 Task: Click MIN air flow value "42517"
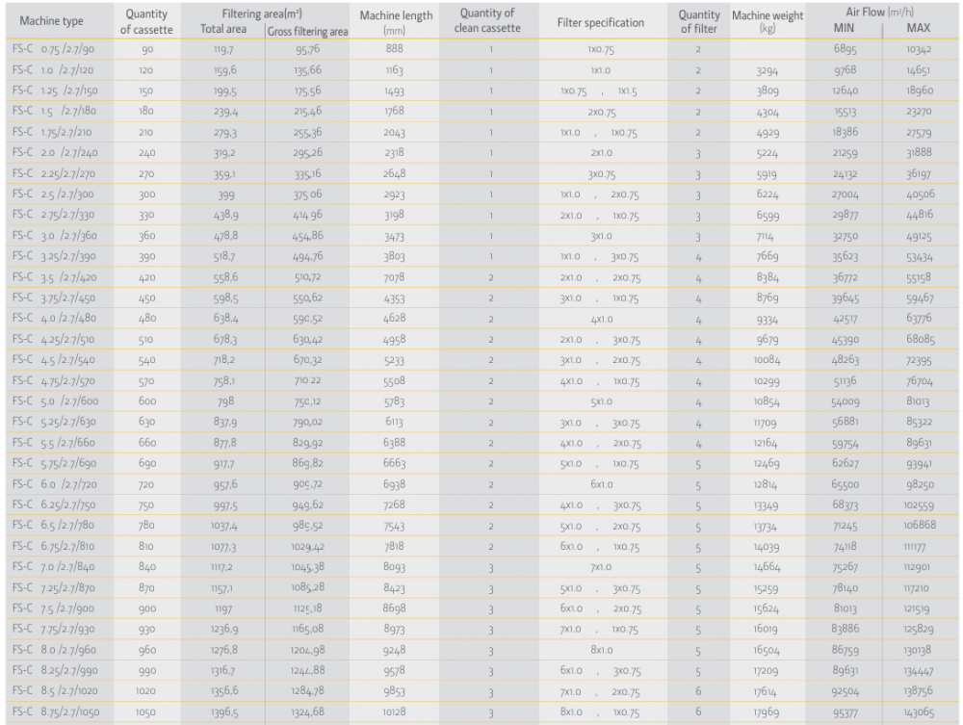pyautogui.click(x=846, y=319)
